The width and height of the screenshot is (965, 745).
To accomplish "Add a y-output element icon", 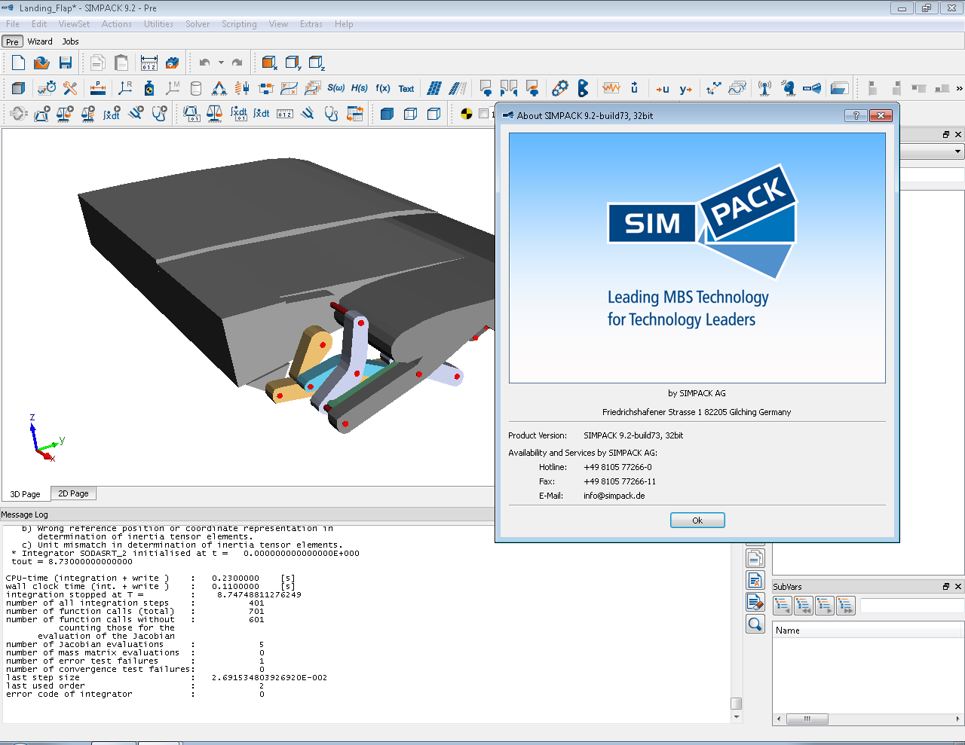I will (x=685, y=89).
